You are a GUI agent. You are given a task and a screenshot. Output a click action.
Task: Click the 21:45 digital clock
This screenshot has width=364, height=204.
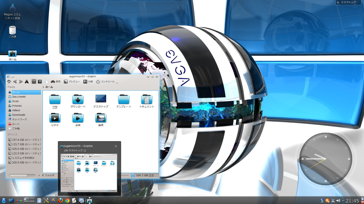(352, 200)
